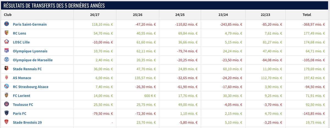Click the Olympique de Marseille club crest
The width and height of the screenshot is (330, 128).
pyautogui.click(x=7, y=60)
